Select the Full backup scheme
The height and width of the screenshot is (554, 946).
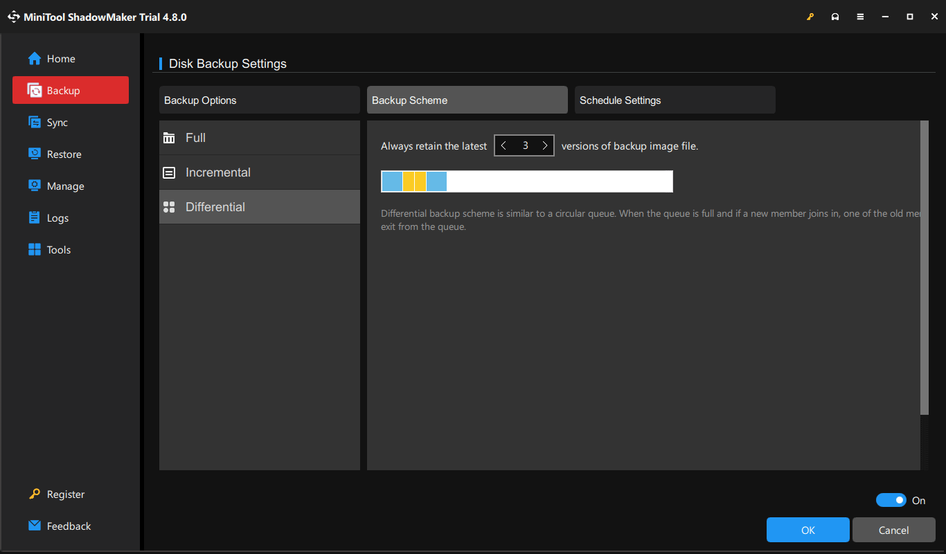pos(195,137)
